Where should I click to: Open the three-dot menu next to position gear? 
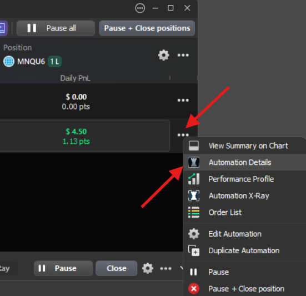click(183, 55)
